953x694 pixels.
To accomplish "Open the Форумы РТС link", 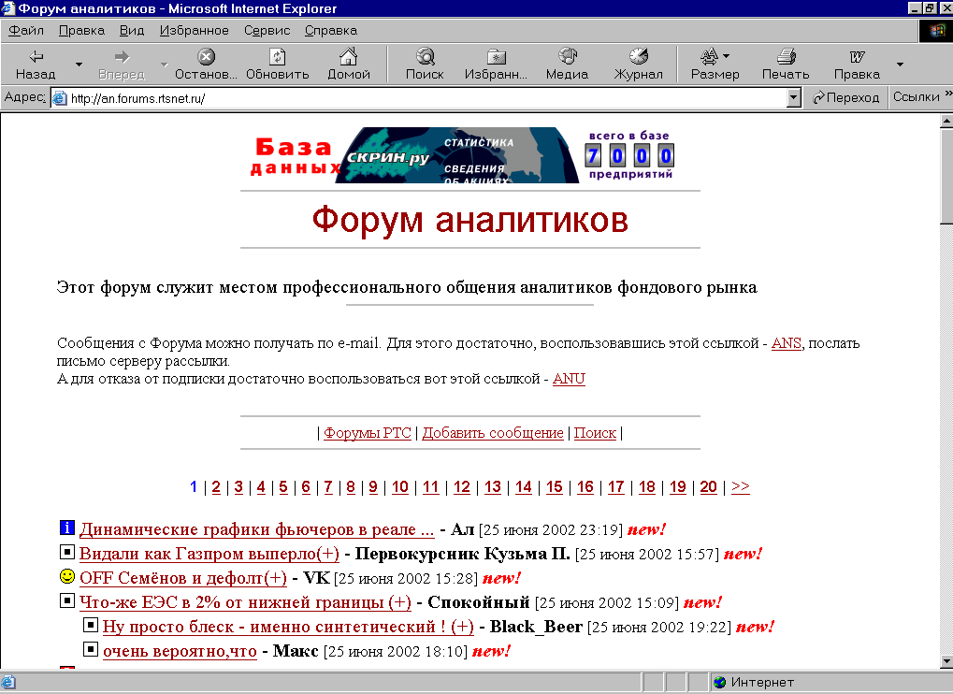I will pos(368,433).
